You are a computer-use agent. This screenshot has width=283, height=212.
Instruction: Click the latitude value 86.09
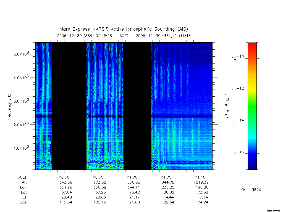click(x=169, y=192)
